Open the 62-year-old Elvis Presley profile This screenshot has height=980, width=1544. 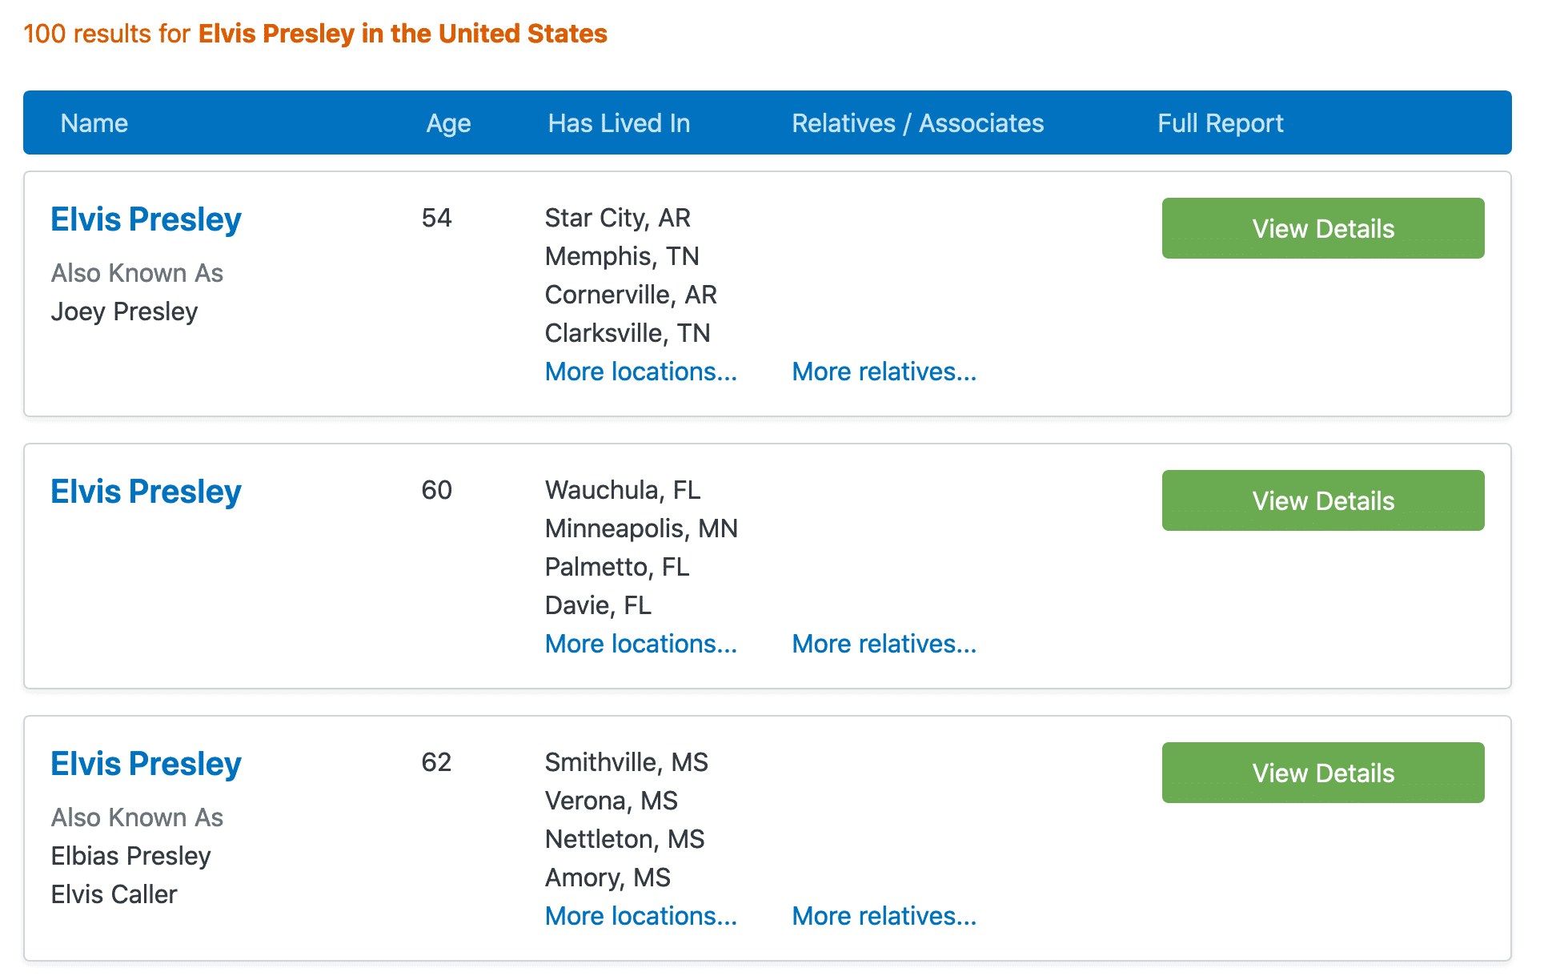pos(146,764)
